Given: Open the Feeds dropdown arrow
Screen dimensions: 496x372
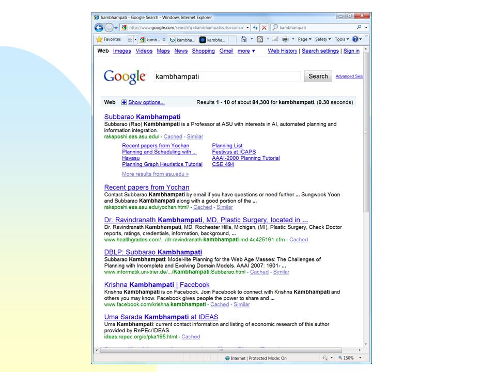Looking at the screenshot, I should coord(268,39).
